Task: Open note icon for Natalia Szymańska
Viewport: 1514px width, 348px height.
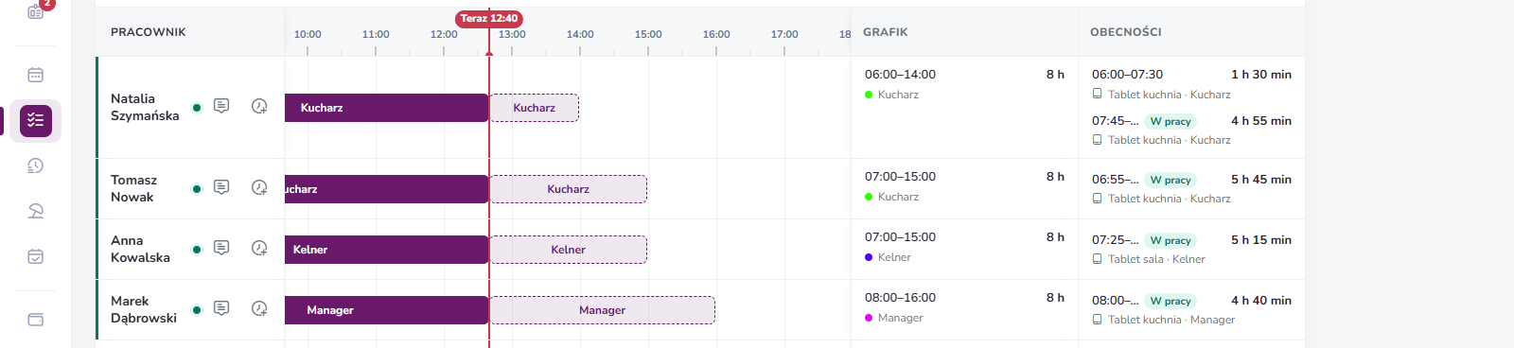Action: [221, 106]
